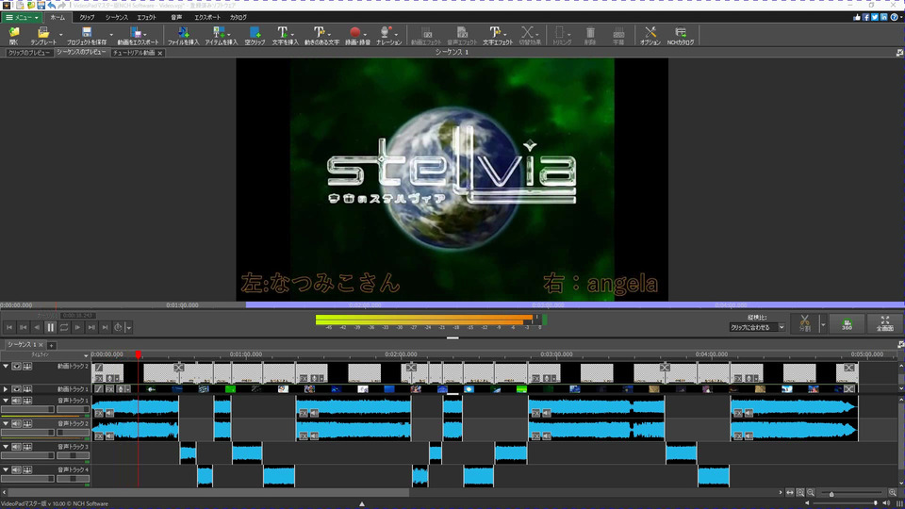Click timeline zoom-to-fit icon at bottom right
The width and height of the screenshot is (905, 509).
click(x=790, y=493)
